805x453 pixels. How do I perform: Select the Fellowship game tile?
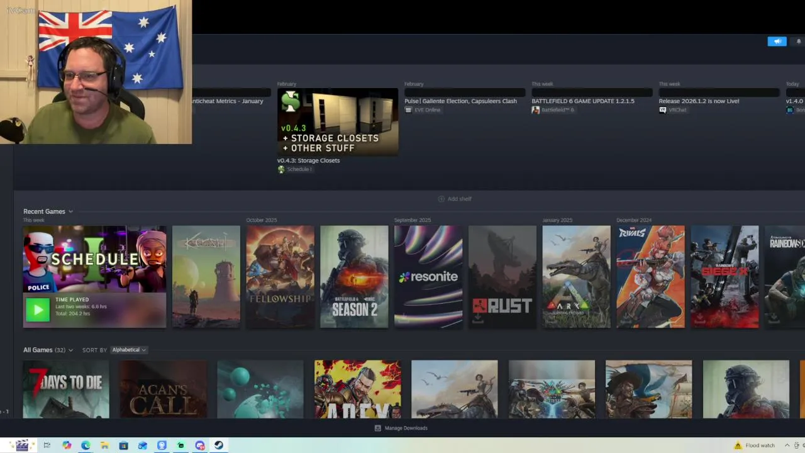[x=280, y=277]
